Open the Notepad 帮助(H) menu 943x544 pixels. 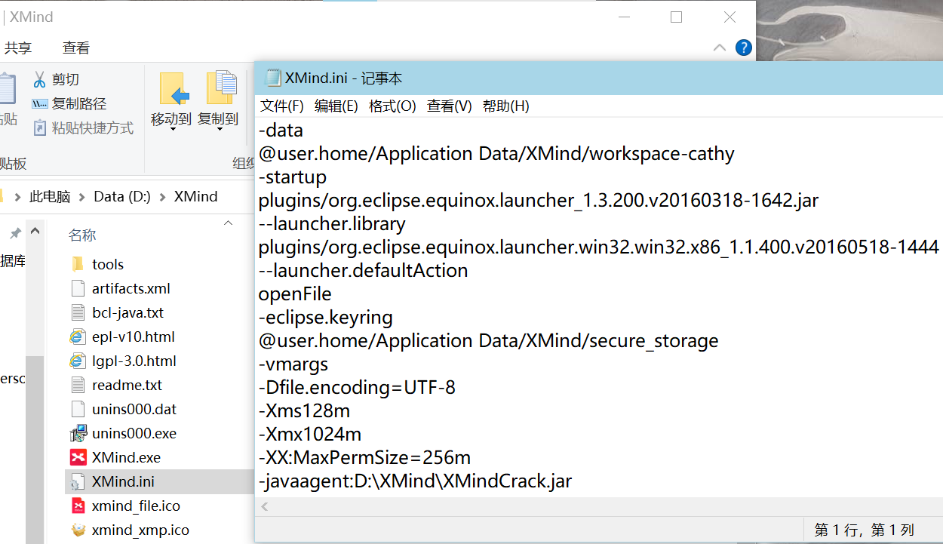[506, 106]
